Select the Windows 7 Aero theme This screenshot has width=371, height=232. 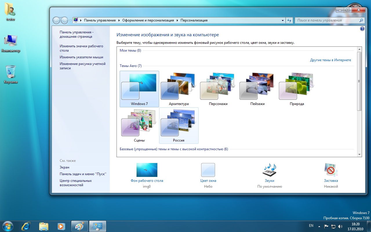[139, 89]
